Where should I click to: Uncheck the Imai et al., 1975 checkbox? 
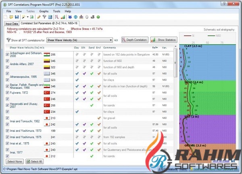pos(7,143)
